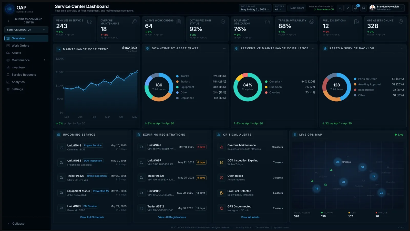
Task: Click back chevron beside Business Command Center
Action: 8,21
